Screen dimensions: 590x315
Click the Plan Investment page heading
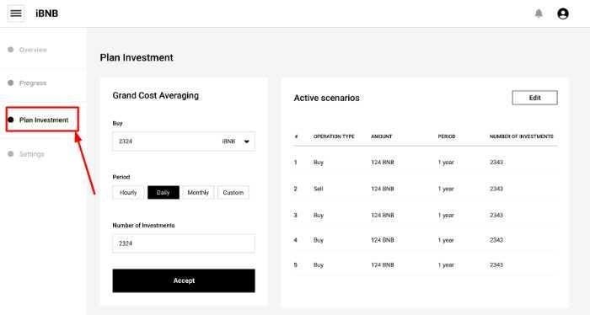pyautogui.click(x=137, y=57)
